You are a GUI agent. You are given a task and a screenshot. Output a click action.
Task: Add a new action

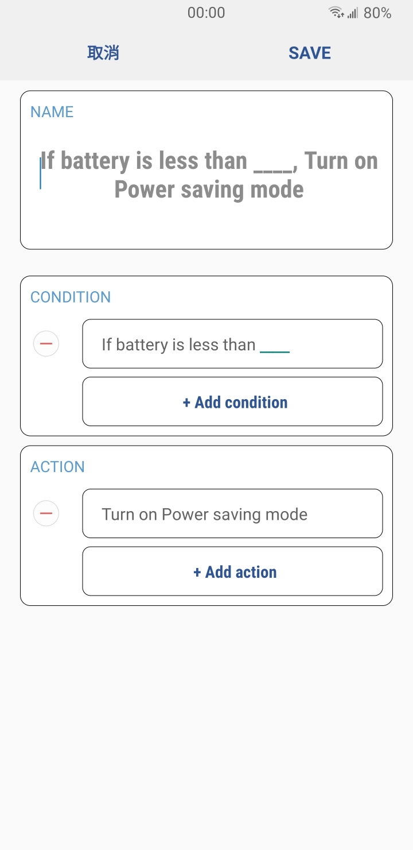coord(232,571)
